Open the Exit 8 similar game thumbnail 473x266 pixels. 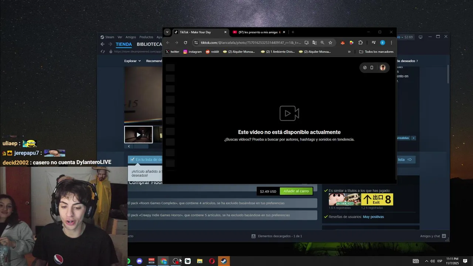click(377, 199)
